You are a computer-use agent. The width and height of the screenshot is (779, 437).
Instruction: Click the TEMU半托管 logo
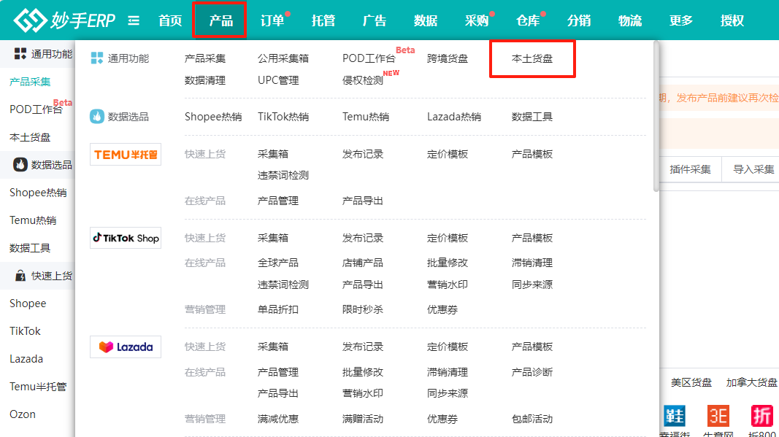(x=126, y=155)
